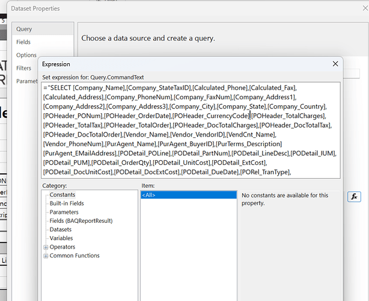369x301 pixels.
Task: Click the Operators category label
Action: click(63, 247)
